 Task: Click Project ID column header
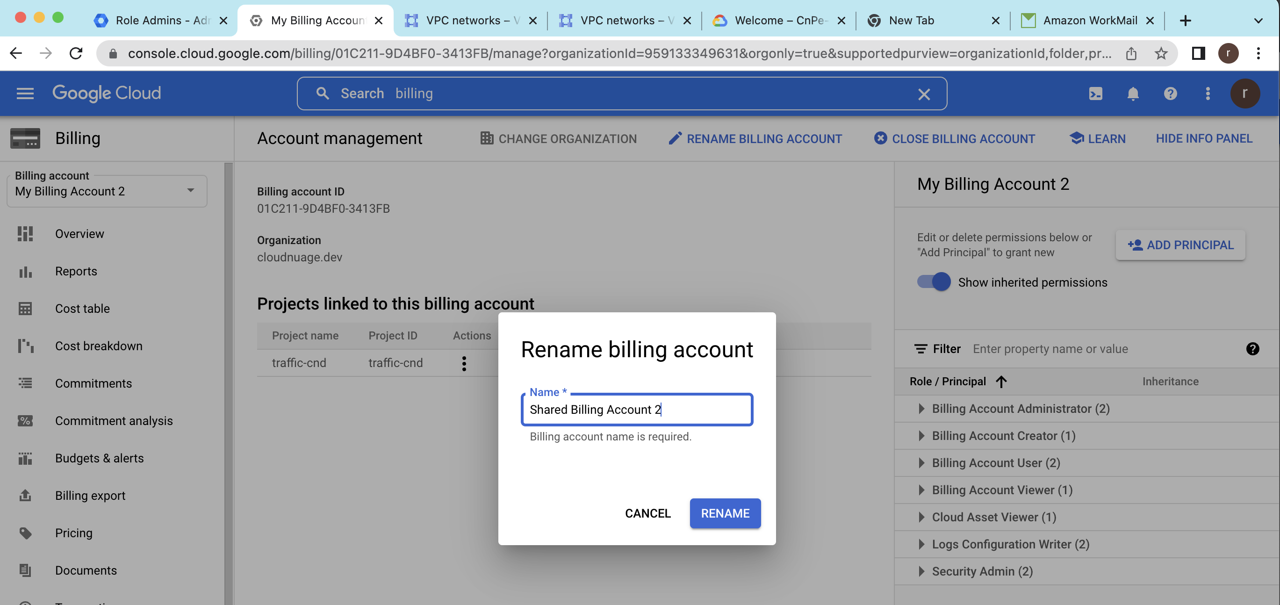393,336
